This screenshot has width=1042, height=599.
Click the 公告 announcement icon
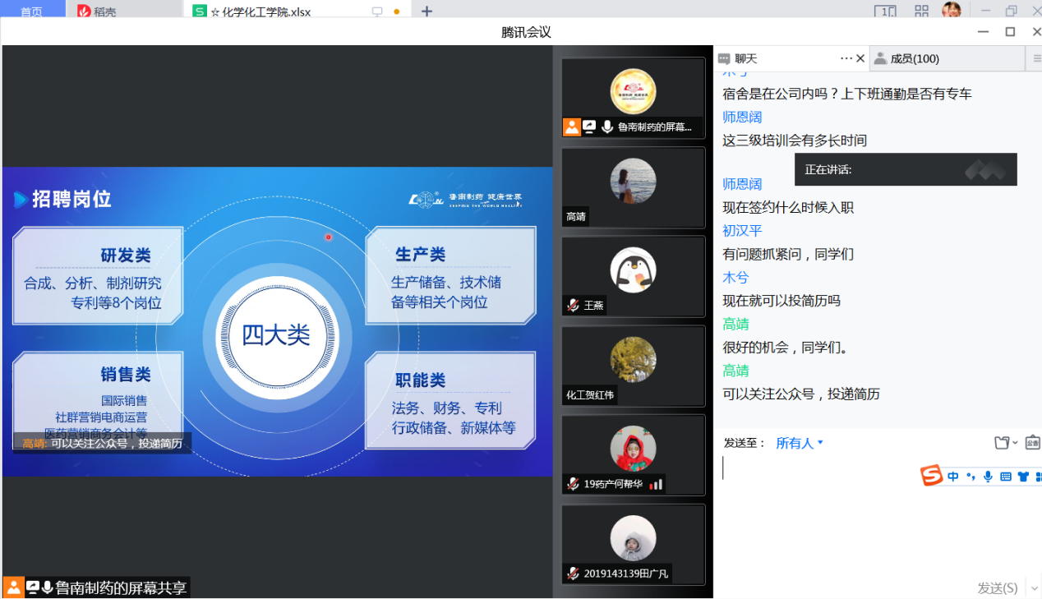pyautogui.click(x=1032, y=443)
